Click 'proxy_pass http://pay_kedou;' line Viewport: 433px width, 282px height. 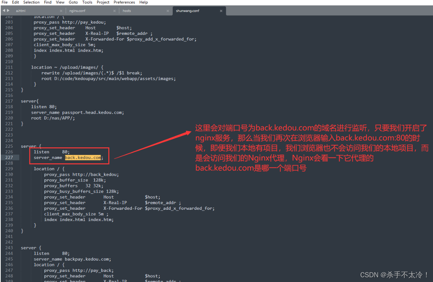click(x=69, y=22)
